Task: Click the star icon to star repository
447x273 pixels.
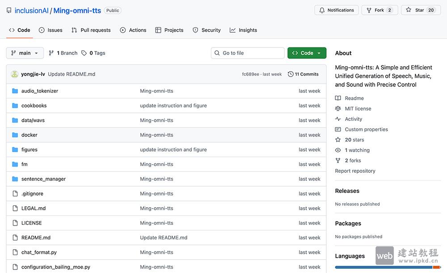Action: pos(409,10)
